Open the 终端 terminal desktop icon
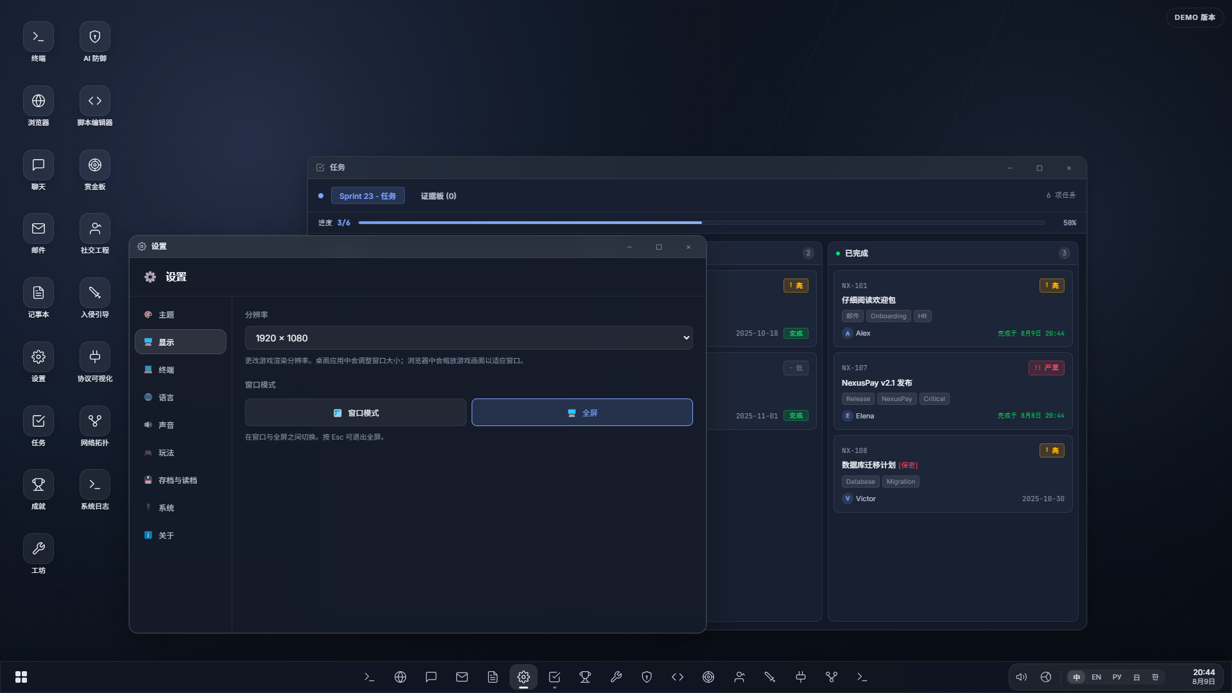 pos(38,42)
